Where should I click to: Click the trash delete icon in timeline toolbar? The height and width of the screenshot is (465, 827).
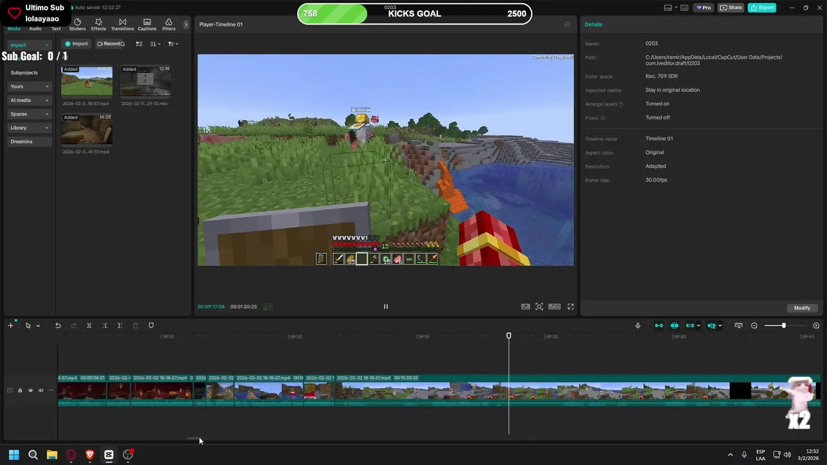(136, 325)
